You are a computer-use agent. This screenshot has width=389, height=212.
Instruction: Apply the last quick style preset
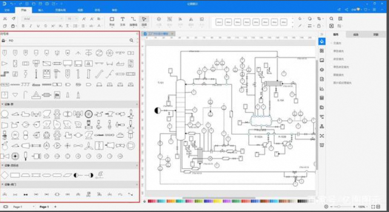pos(284,22)
